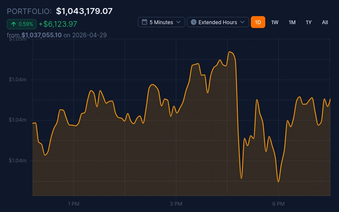This screenshot has width=339, height=212.
Task: Click the 3 PM axis label
Action: 176,204
